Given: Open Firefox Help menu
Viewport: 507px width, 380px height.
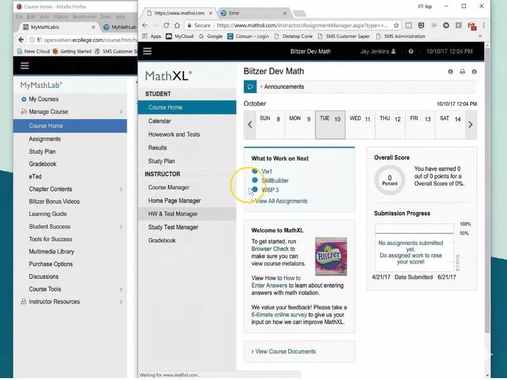Looking at the screenshot, I should pyautogui.click(x=120, y=16).
